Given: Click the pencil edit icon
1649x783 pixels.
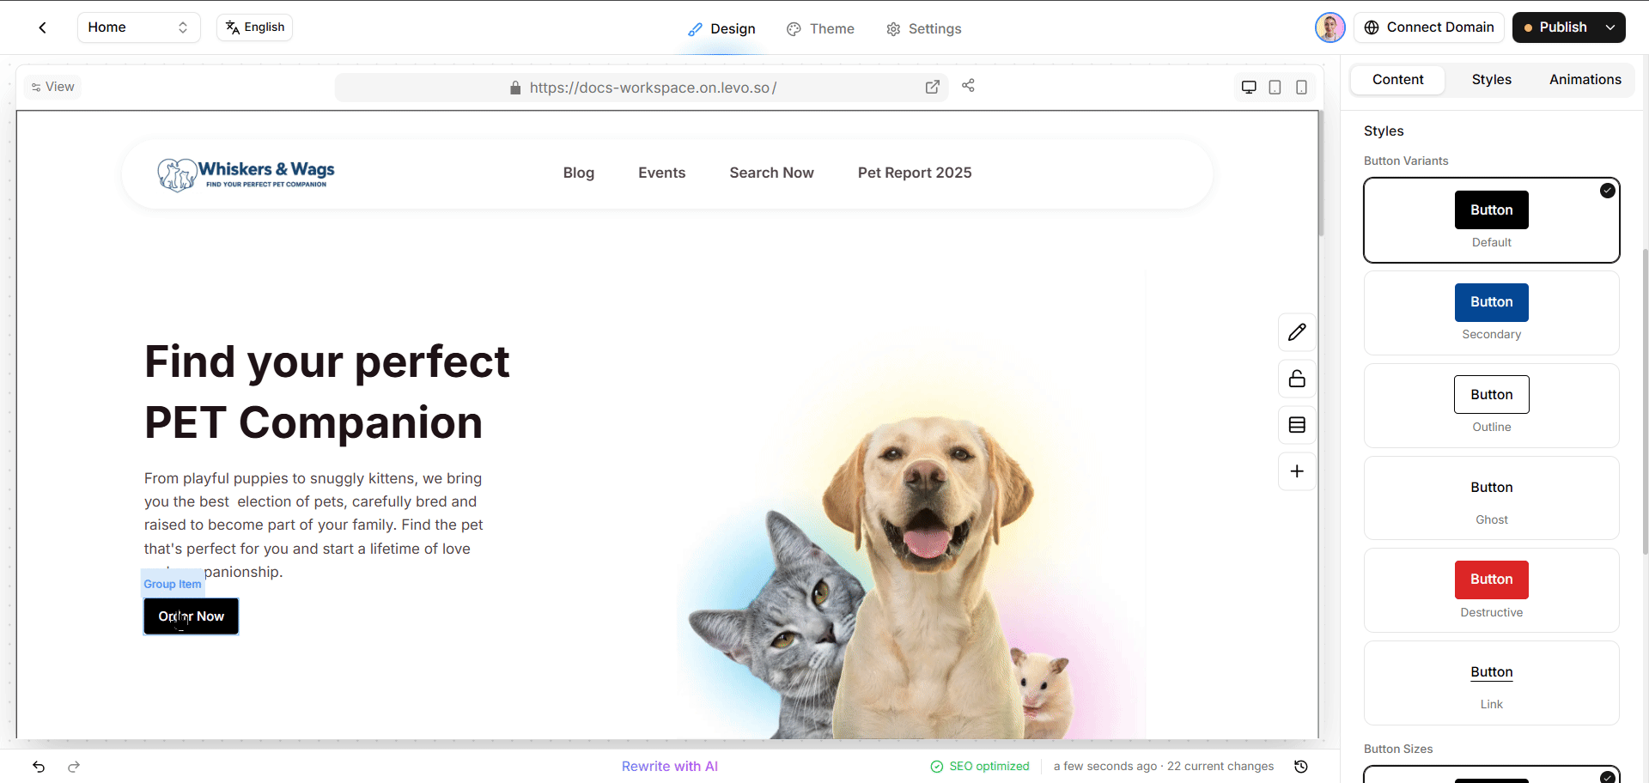Looking at the screenshot, I should tap(1297, 332).
